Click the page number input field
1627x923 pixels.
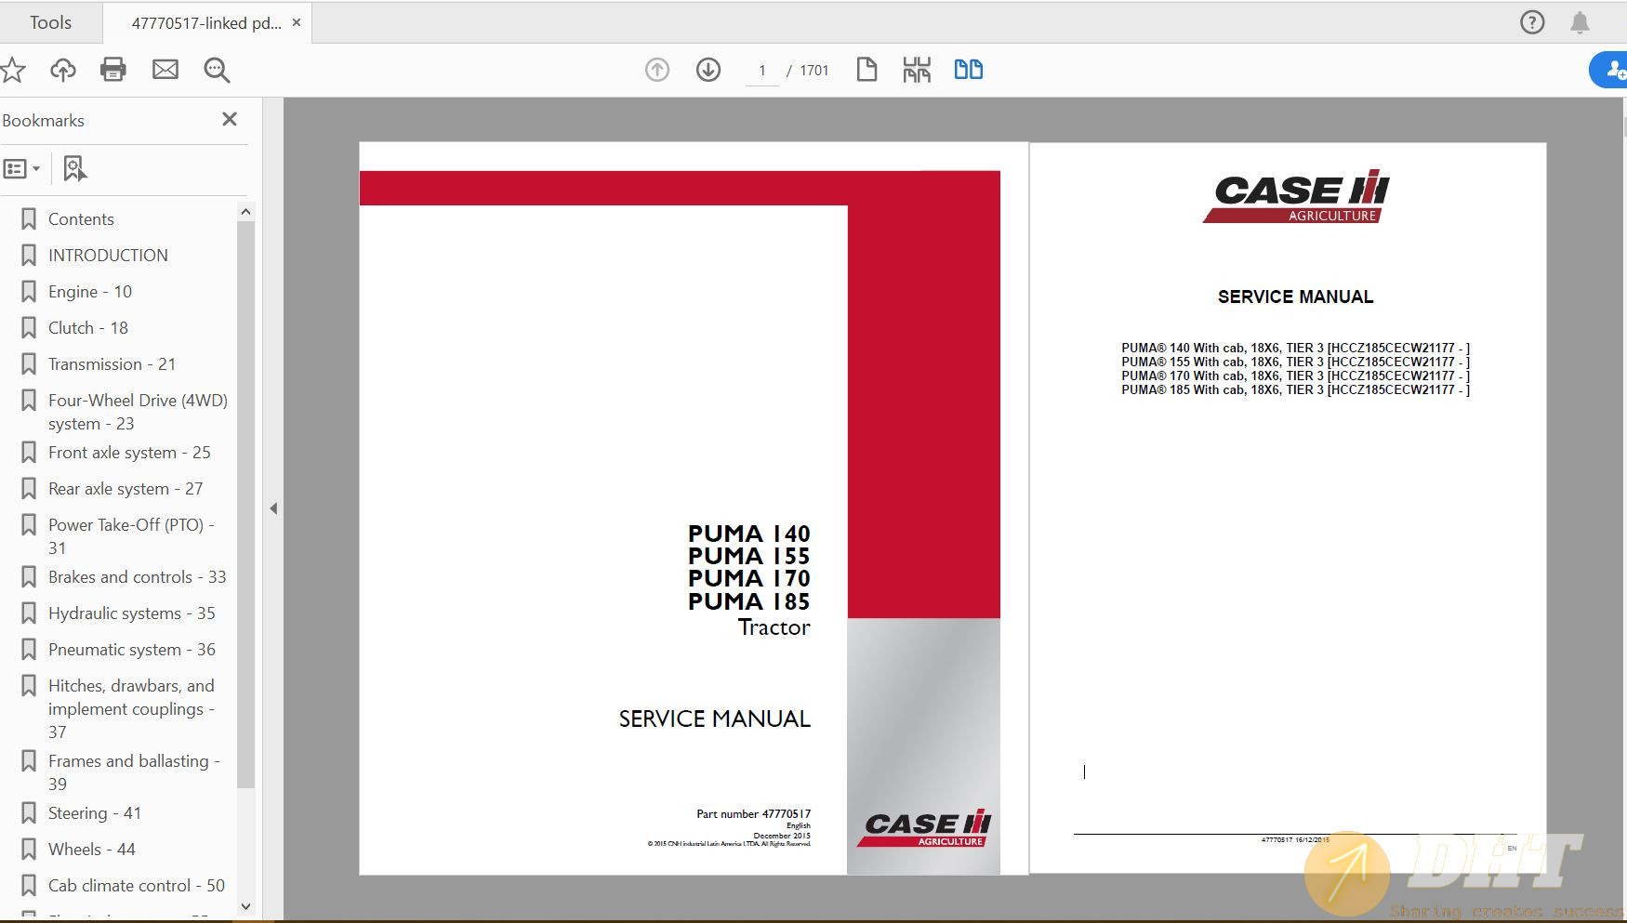click(762, 71)
